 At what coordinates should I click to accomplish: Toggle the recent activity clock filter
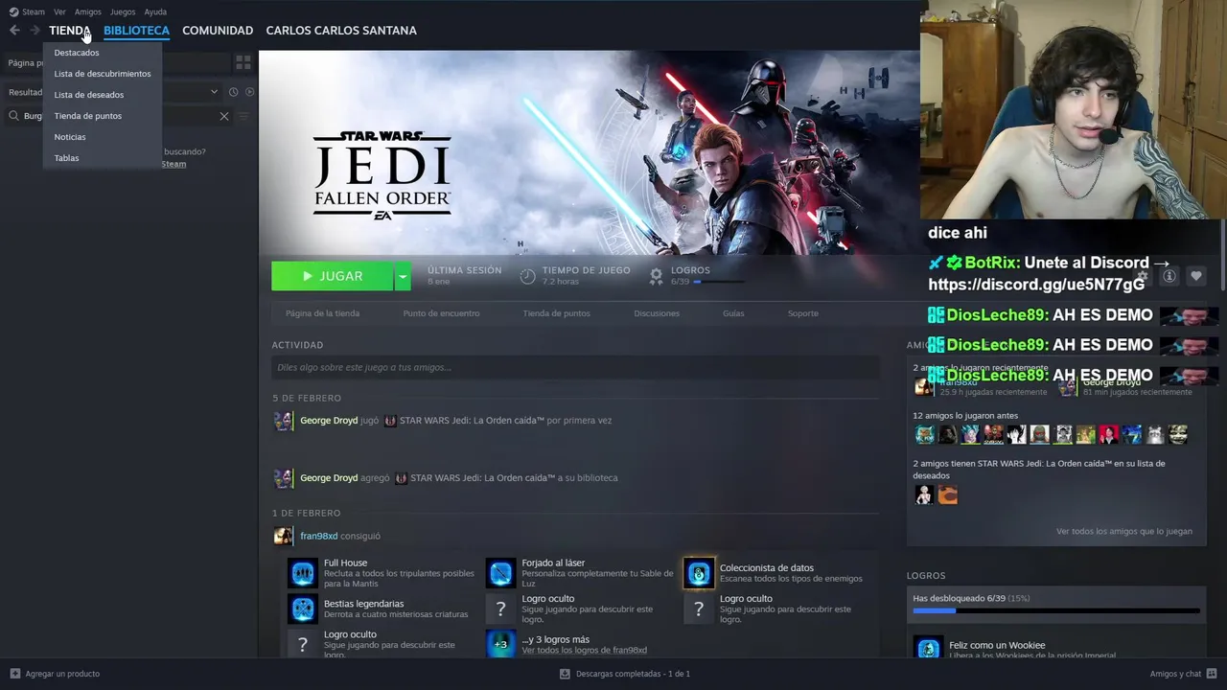(x=233, y=92)
